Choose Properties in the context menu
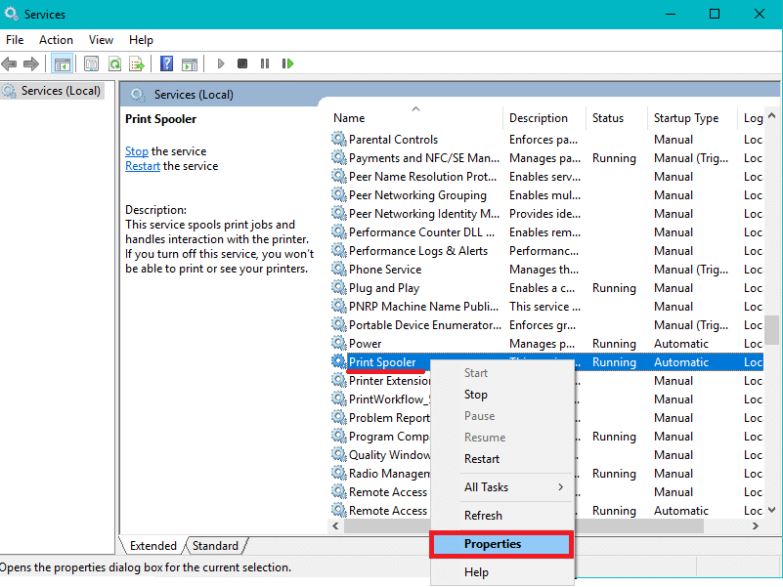Viewport: 783px width, 587px height. coord(492,544)
